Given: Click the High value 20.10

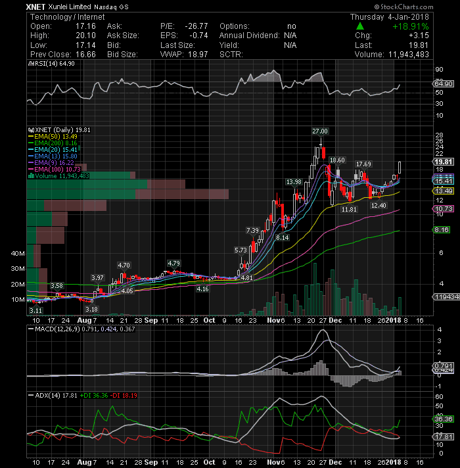Looking at the screenshot, I should [x=85, y=35].
